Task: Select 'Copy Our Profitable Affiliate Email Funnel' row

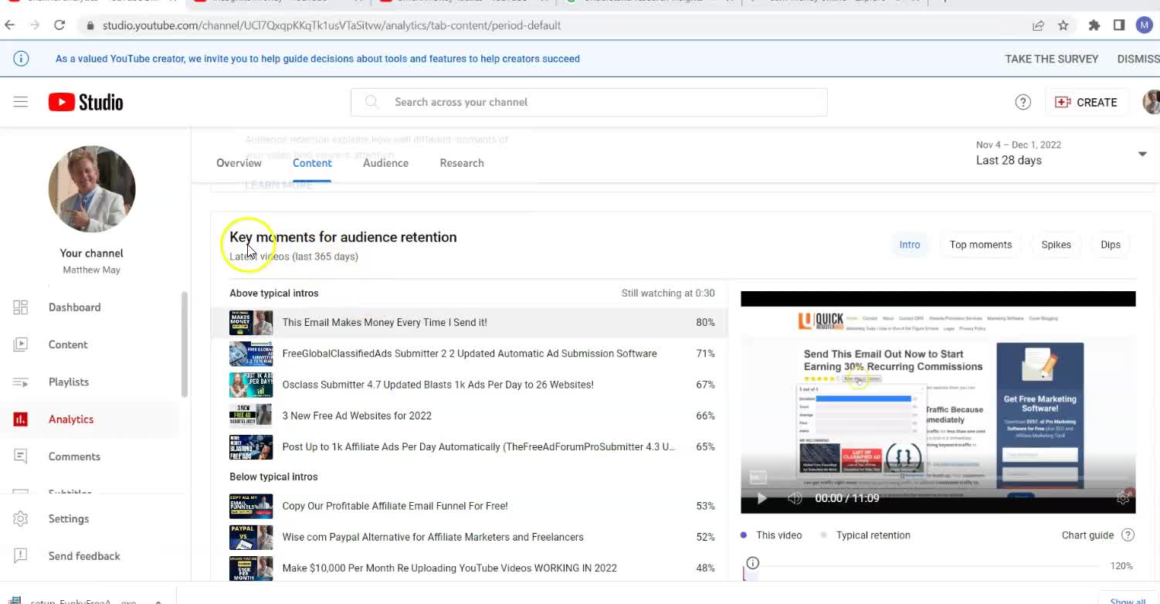Action: tap(470, 506)
